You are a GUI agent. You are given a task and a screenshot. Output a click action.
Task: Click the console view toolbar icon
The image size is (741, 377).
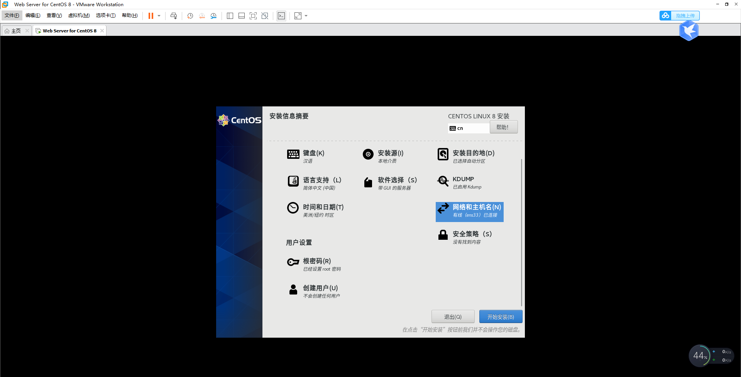(281, 16)
